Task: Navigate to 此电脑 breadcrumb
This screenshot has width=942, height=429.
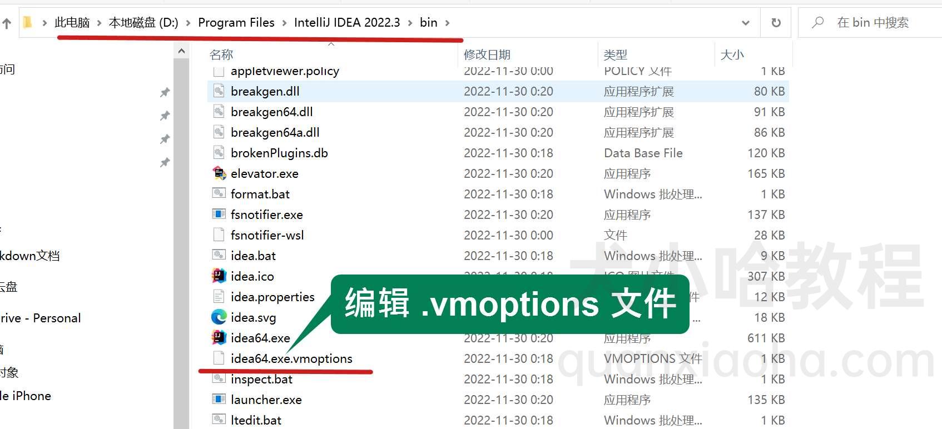Action: point(72,22)
